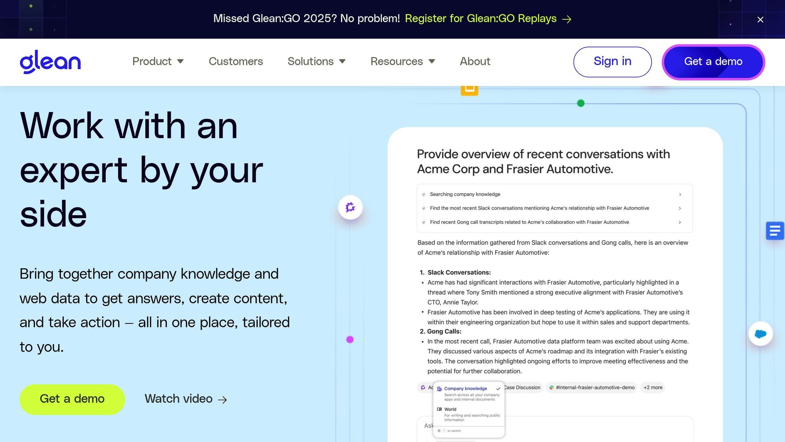Click the Company knowledge document icon

(439, 389)
